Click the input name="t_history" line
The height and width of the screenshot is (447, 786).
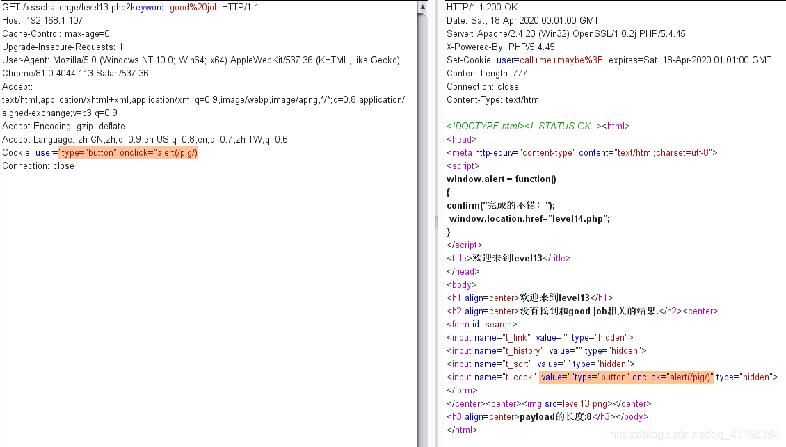point(547,351)
